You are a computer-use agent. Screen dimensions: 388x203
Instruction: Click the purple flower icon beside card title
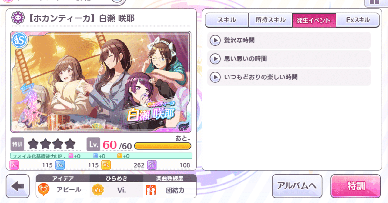pos(17,18)
